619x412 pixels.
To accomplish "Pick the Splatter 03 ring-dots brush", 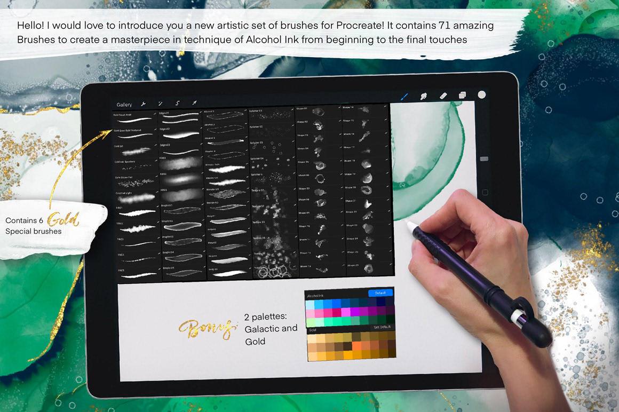I will click(272, 148).
